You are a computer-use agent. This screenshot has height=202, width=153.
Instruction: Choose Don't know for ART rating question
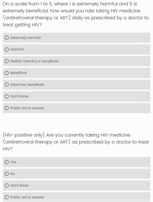(x=7, y=96)
